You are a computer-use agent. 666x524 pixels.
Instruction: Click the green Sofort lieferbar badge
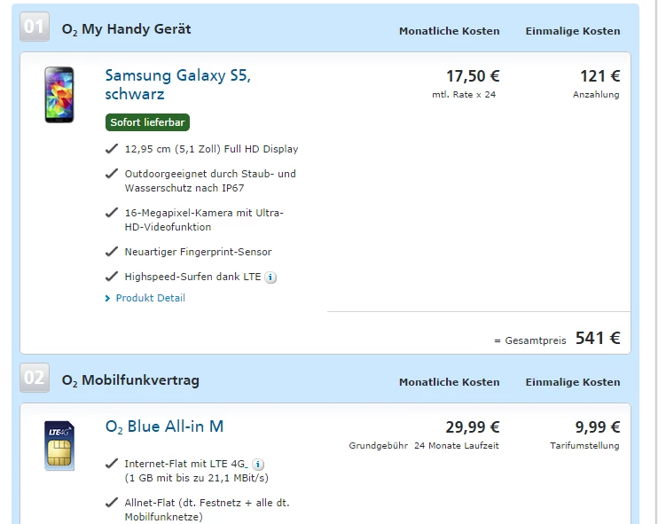click(x=147, y=122)
